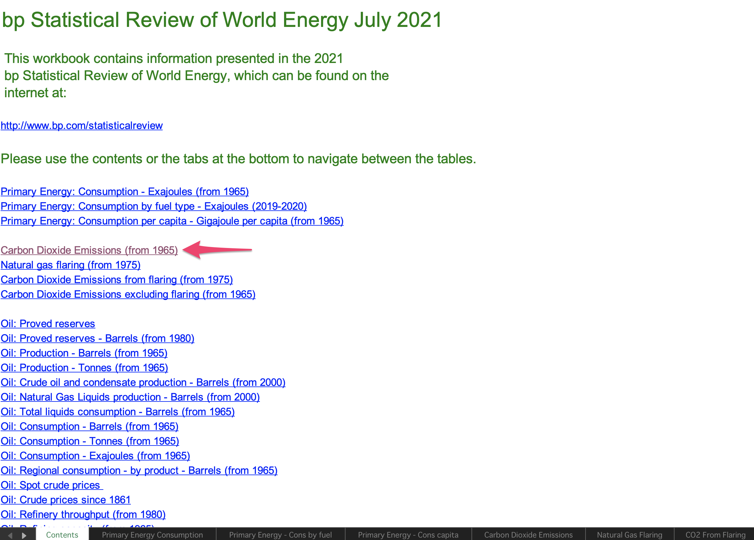Open the Oil: Proved reserves link
Image resolution: width=754 pixels, height=540 pixels.
click(x=48, y=324)
